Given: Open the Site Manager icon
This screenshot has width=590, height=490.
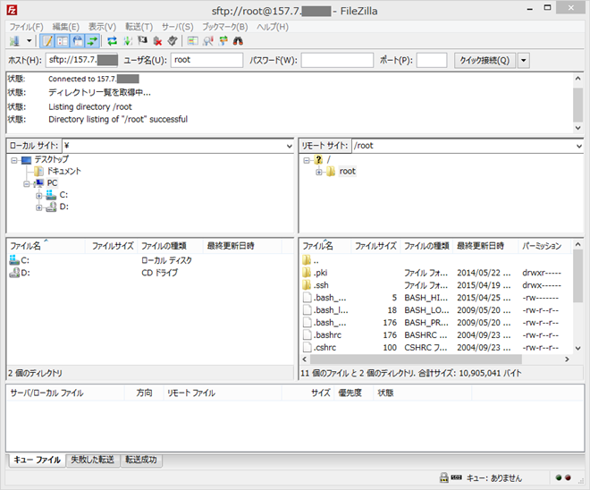Looking at the screenshot, I should point(14,40).
